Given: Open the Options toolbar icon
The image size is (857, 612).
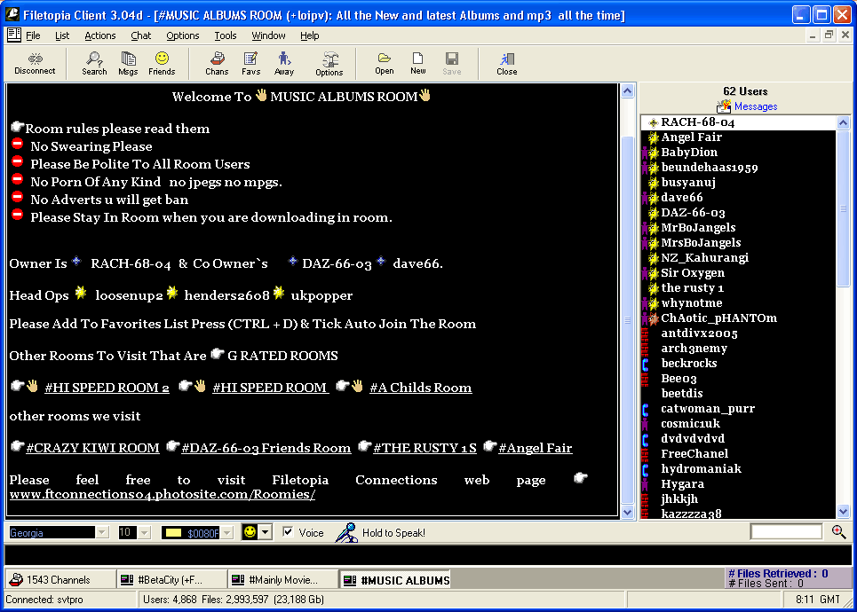Looking at the screenshot, I should point(329,63).
